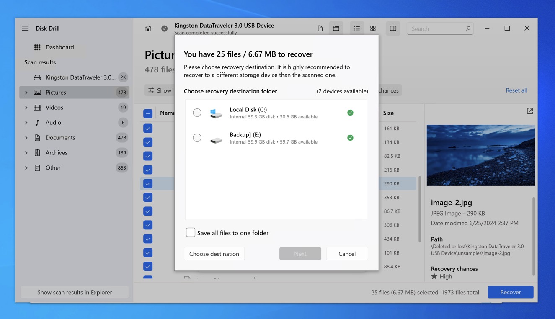Select the 101 KB file row
The image size is (555, 319).
[279, 252]
